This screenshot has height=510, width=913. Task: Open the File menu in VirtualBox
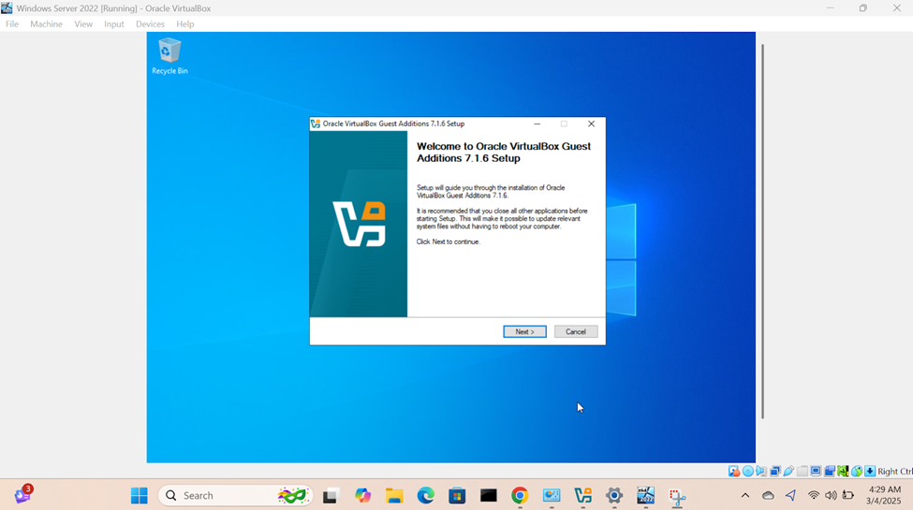[x=12, y=24]
